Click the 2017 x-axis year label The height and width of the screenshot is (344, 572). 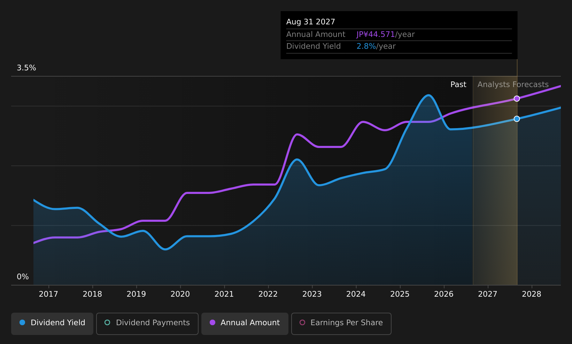coord(48,294)
